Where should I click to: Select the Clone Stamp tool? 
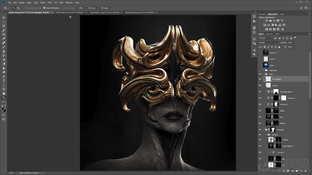(4, 51)
